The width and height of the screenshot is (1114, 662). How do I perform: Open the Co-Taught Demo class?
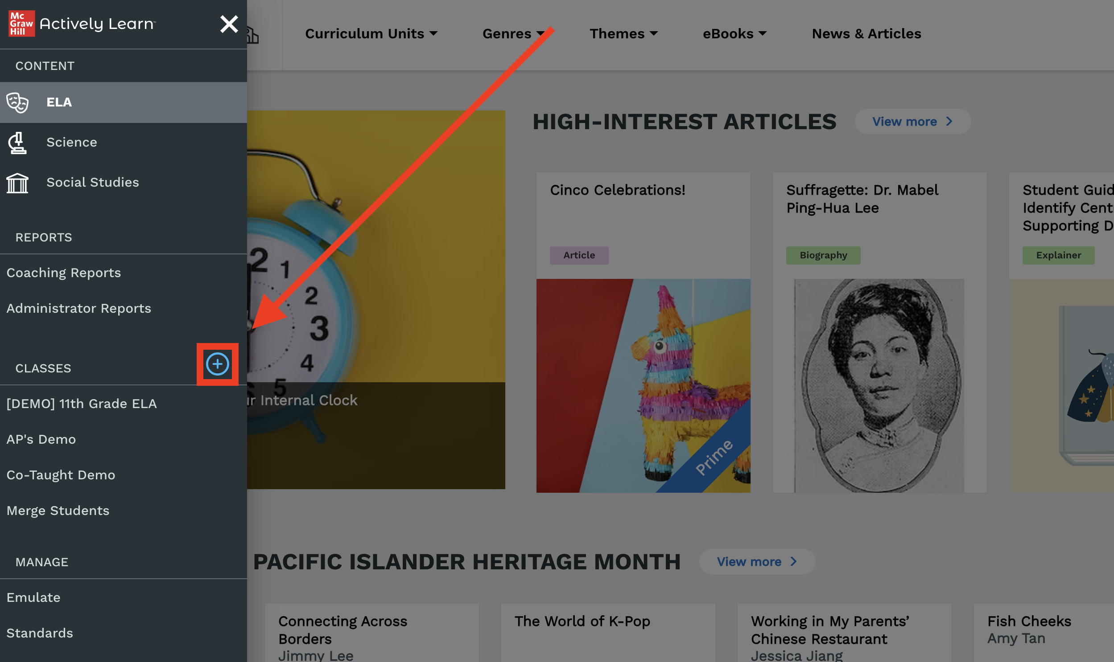pos(61,475)
